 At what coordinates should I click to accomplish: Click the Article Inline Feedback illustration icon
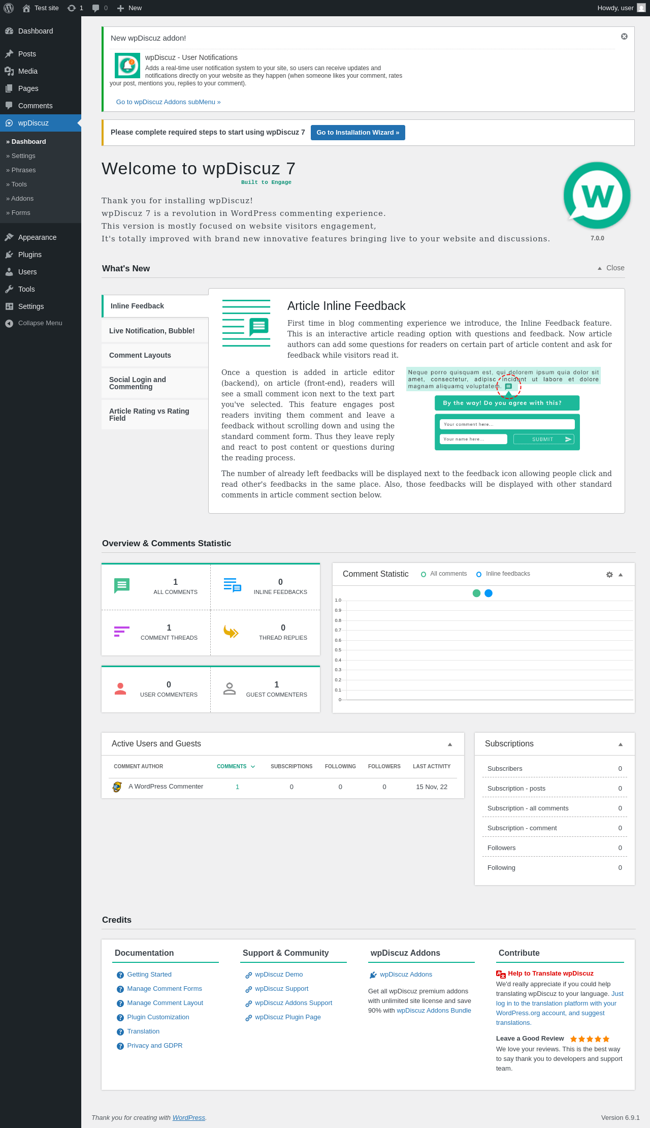pos(246,323)
